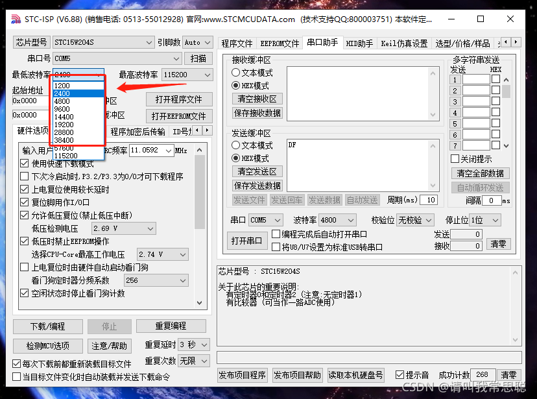The image size is (537, 399).
Task: Click 打开串口 button
Action: click(247, 241)
